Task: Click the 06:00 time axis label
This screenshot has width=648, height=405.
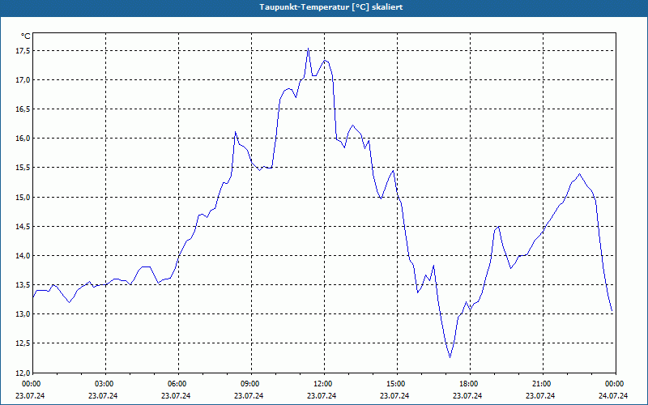Action: 177,384
